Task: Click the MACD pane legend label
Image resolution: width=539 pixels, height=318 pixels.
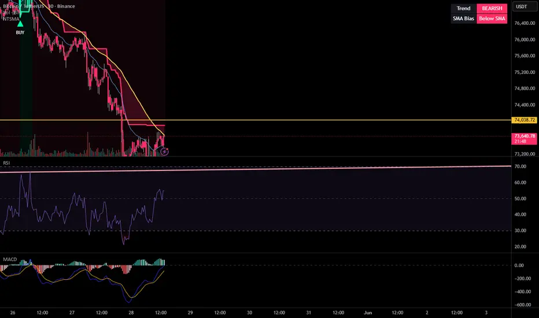Action: pos(10,259)
